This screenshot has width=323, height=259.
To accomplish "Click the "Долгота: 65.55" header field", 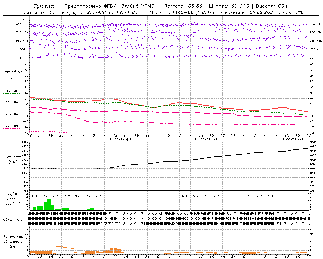I will [183, 6].
